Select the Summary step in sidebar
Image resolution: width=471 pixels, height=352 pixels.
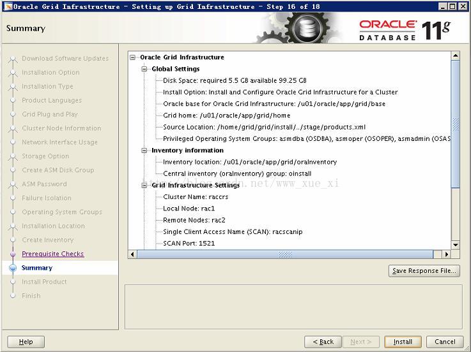pyautogui.click(x=37, y=268)
